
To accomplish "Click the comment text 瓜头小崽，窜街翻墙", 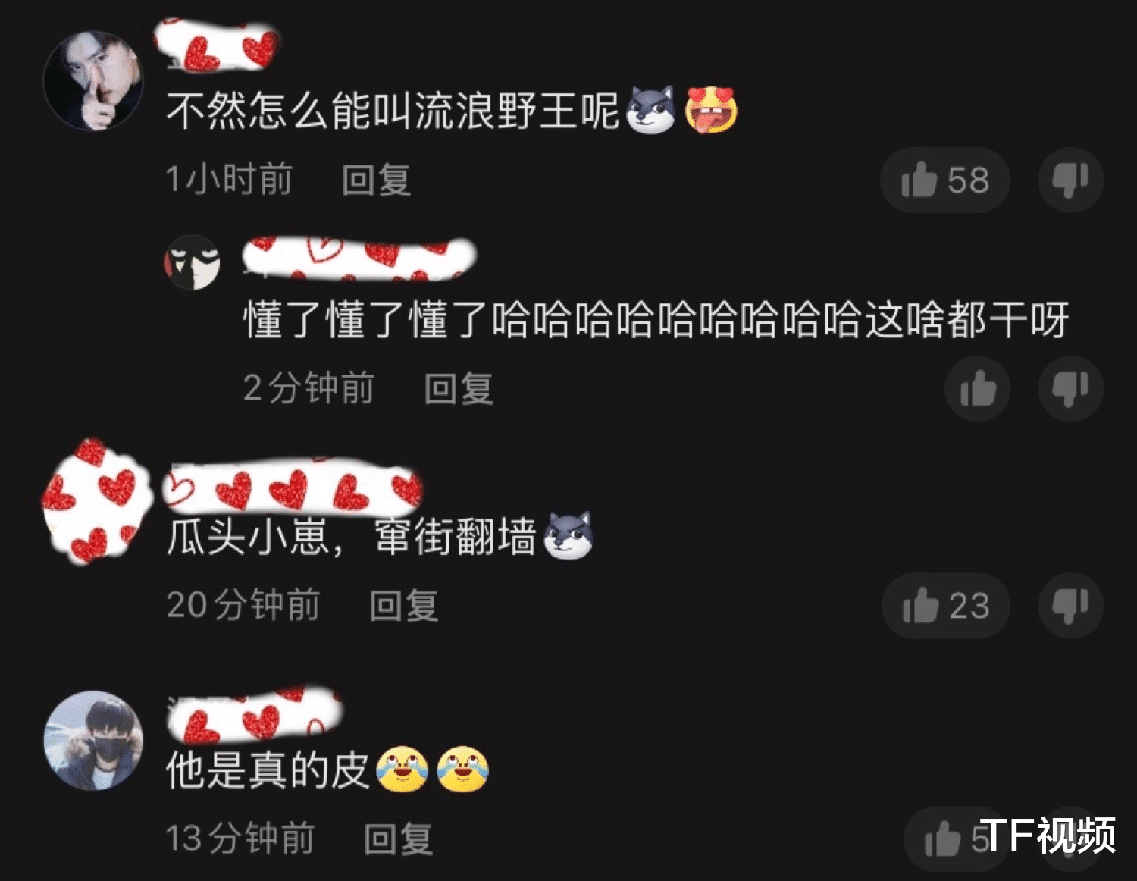I will (x=351, y=538).
